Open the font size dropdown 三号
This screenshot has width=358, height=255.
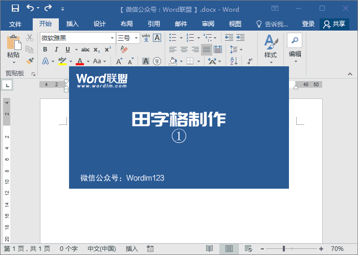coord(136,38)
